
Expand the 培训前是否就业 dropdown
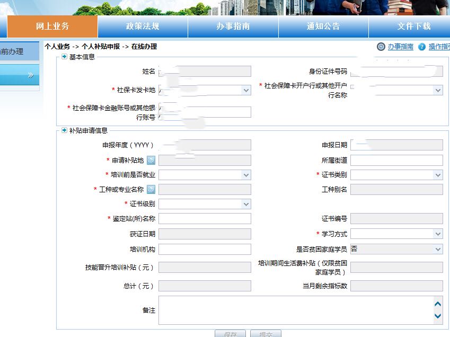(x=246, y=175)
